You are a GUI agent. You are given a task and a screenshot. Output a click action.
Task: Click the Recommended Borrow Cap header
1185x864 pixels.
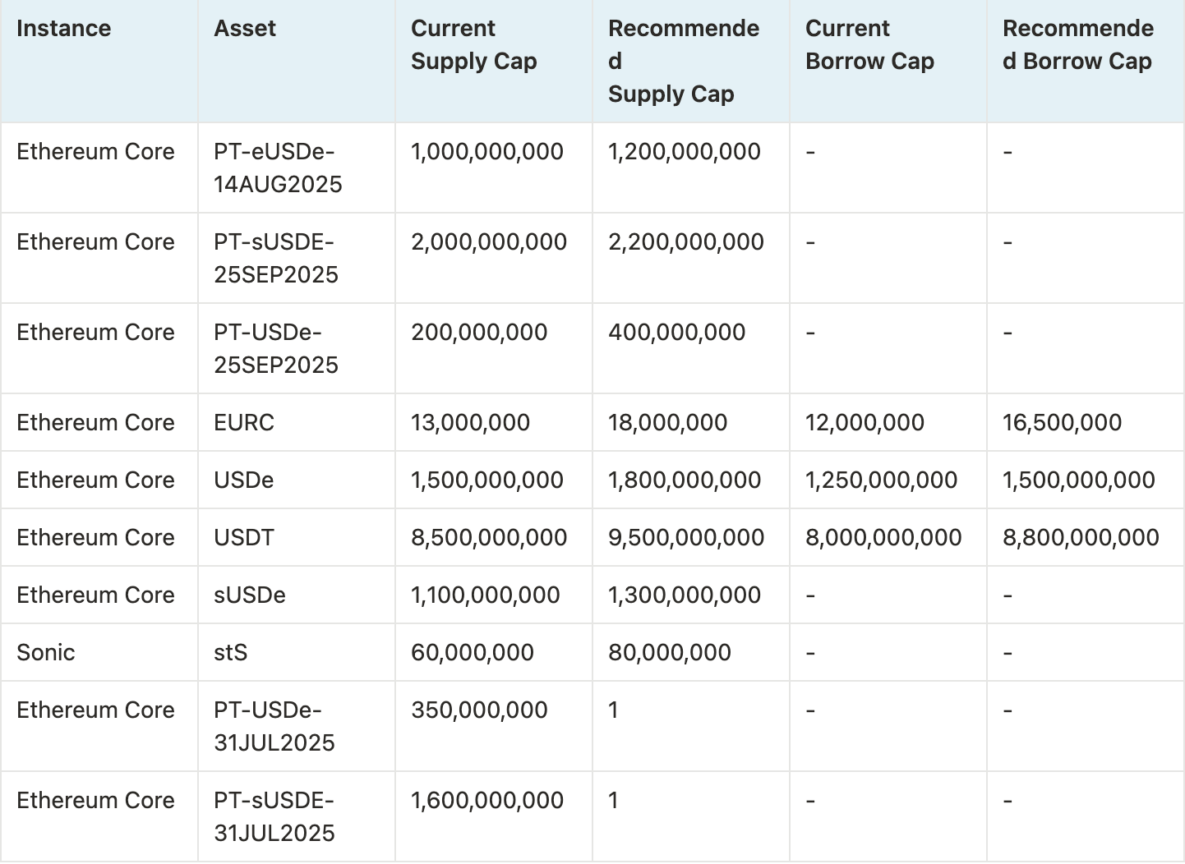[1077, 45]
